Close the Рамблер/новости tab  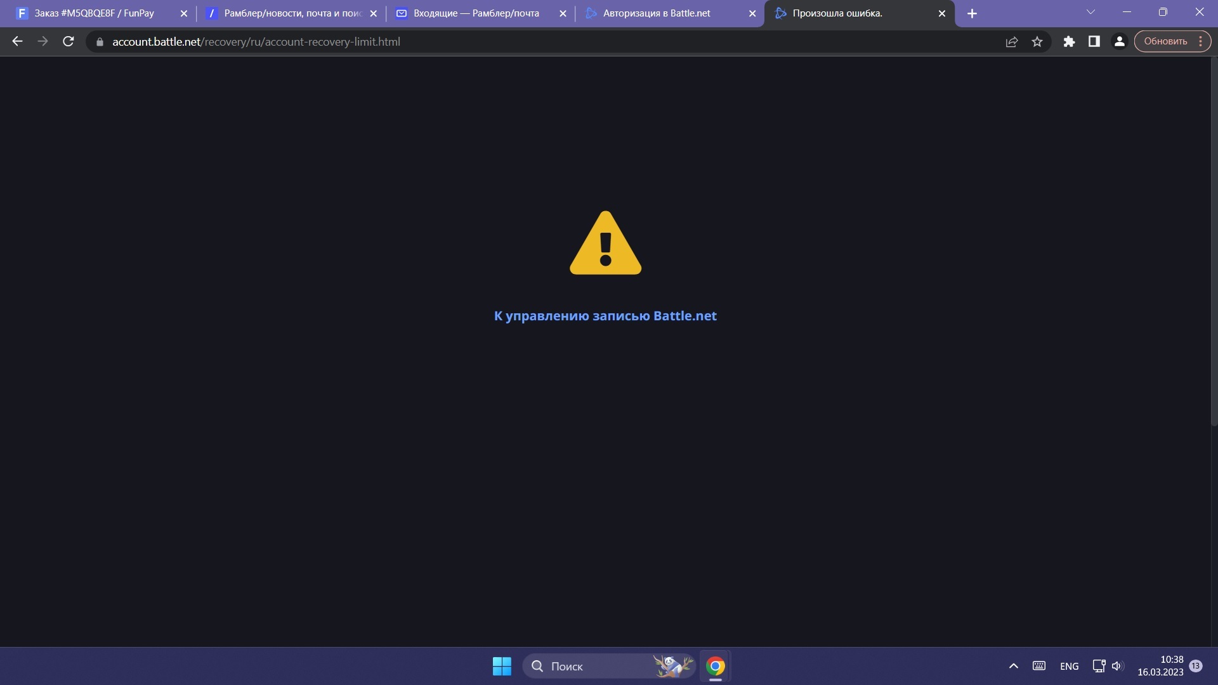pos(373,13)
